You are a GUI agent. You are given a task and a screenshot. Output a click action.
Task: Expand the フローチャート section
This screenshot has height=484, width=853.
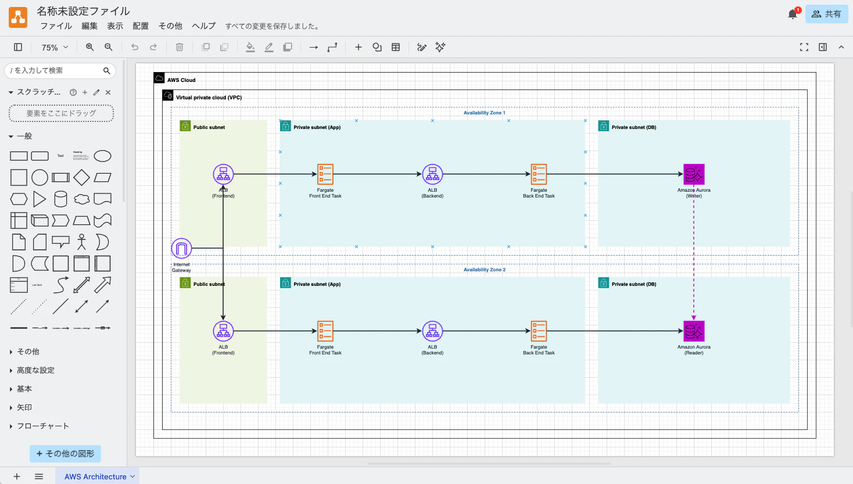pos(40,426)
